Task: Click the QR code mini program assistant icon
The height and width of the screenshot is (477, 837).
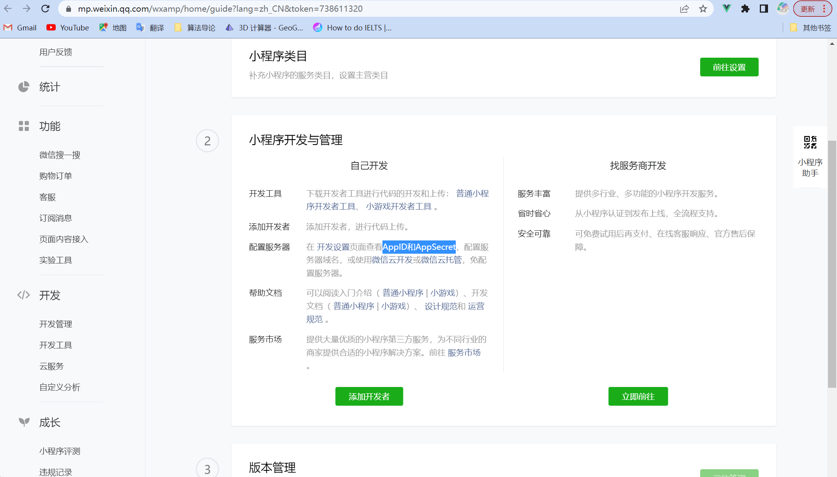Action: click(810, 143)
